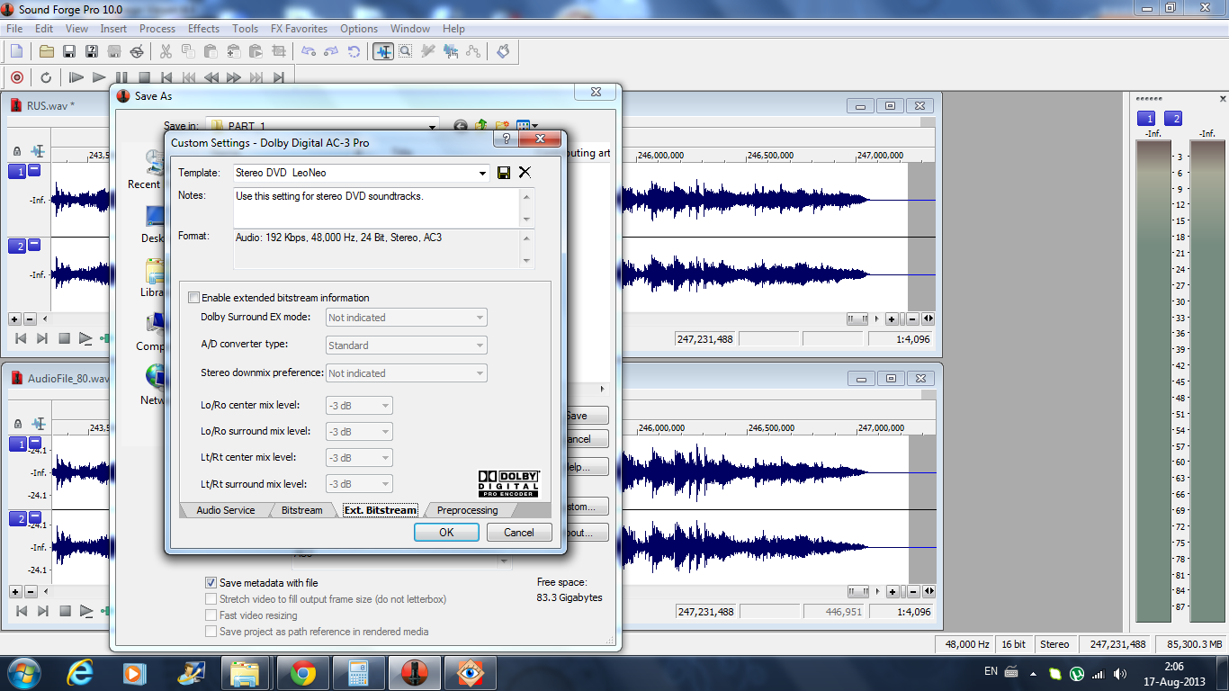Click the scissors Cut toolbar icon
This screenshot has width=1229, height=691.
(x=166, y=51)
